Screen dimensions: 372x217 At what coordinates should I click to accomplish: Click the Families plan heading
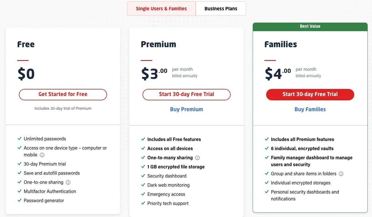click(x=281, y=44)
